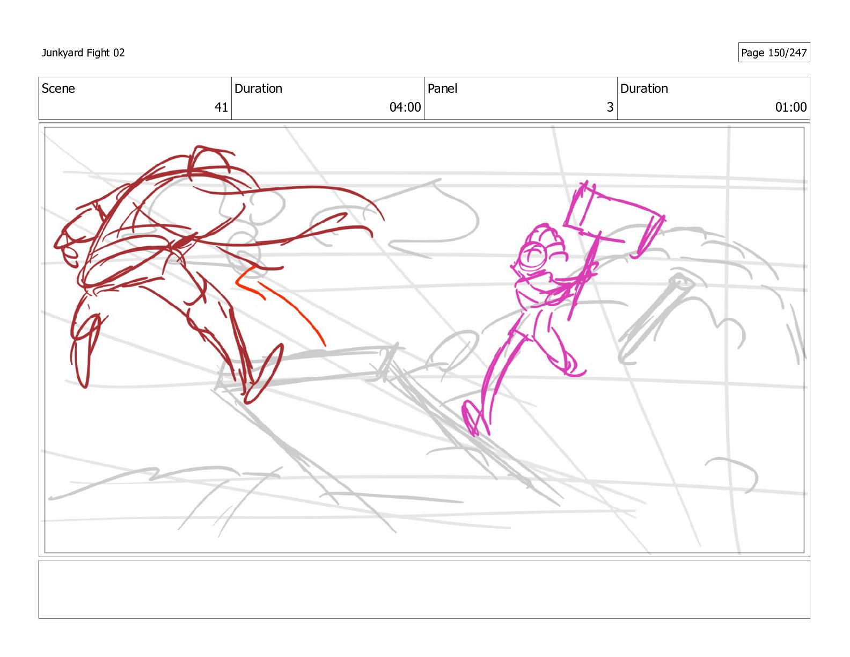The height and width of the screenshot is (657, 850).
Task: Click the 'Page 150/247' page indicator
Action: [x=774, y=53]
